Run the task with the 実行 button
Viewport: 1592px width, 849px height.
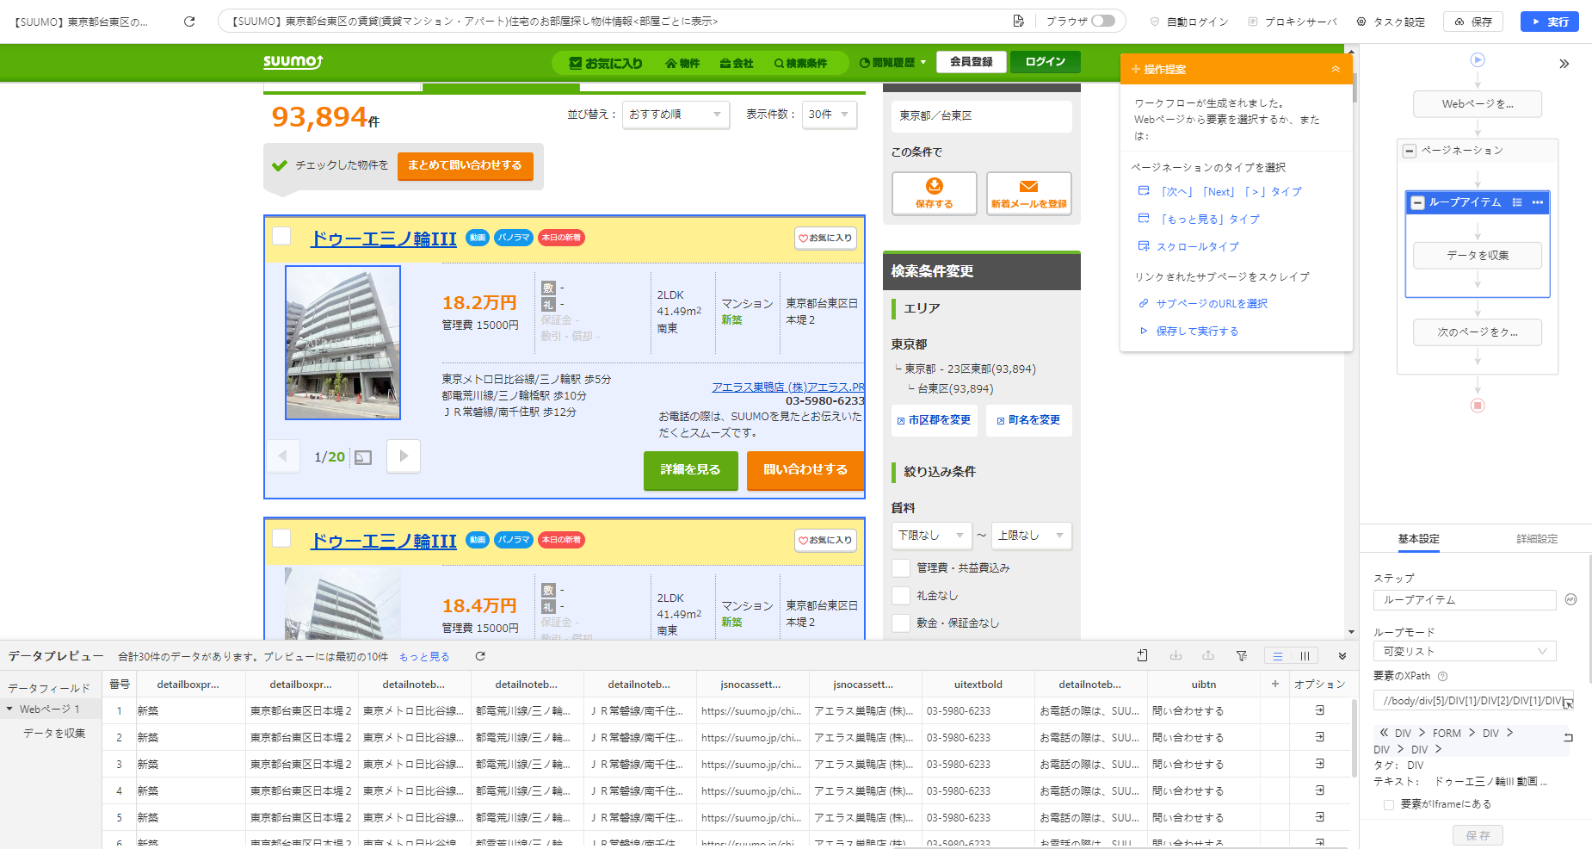[1549, 22]
